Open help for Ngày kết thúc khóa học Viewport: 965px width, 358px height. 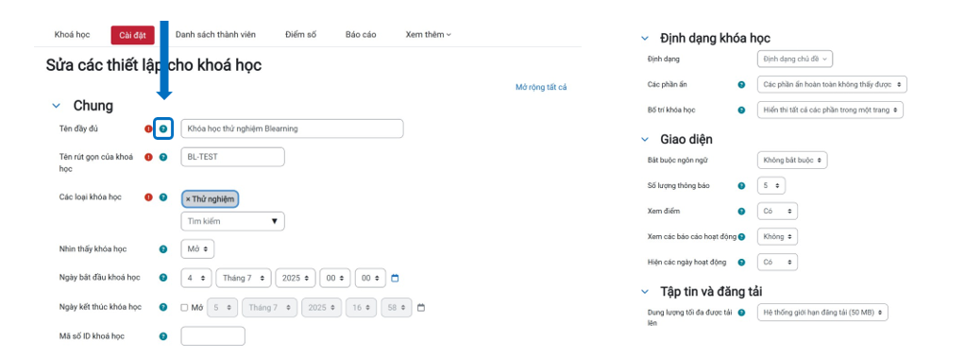coord(163,307)
